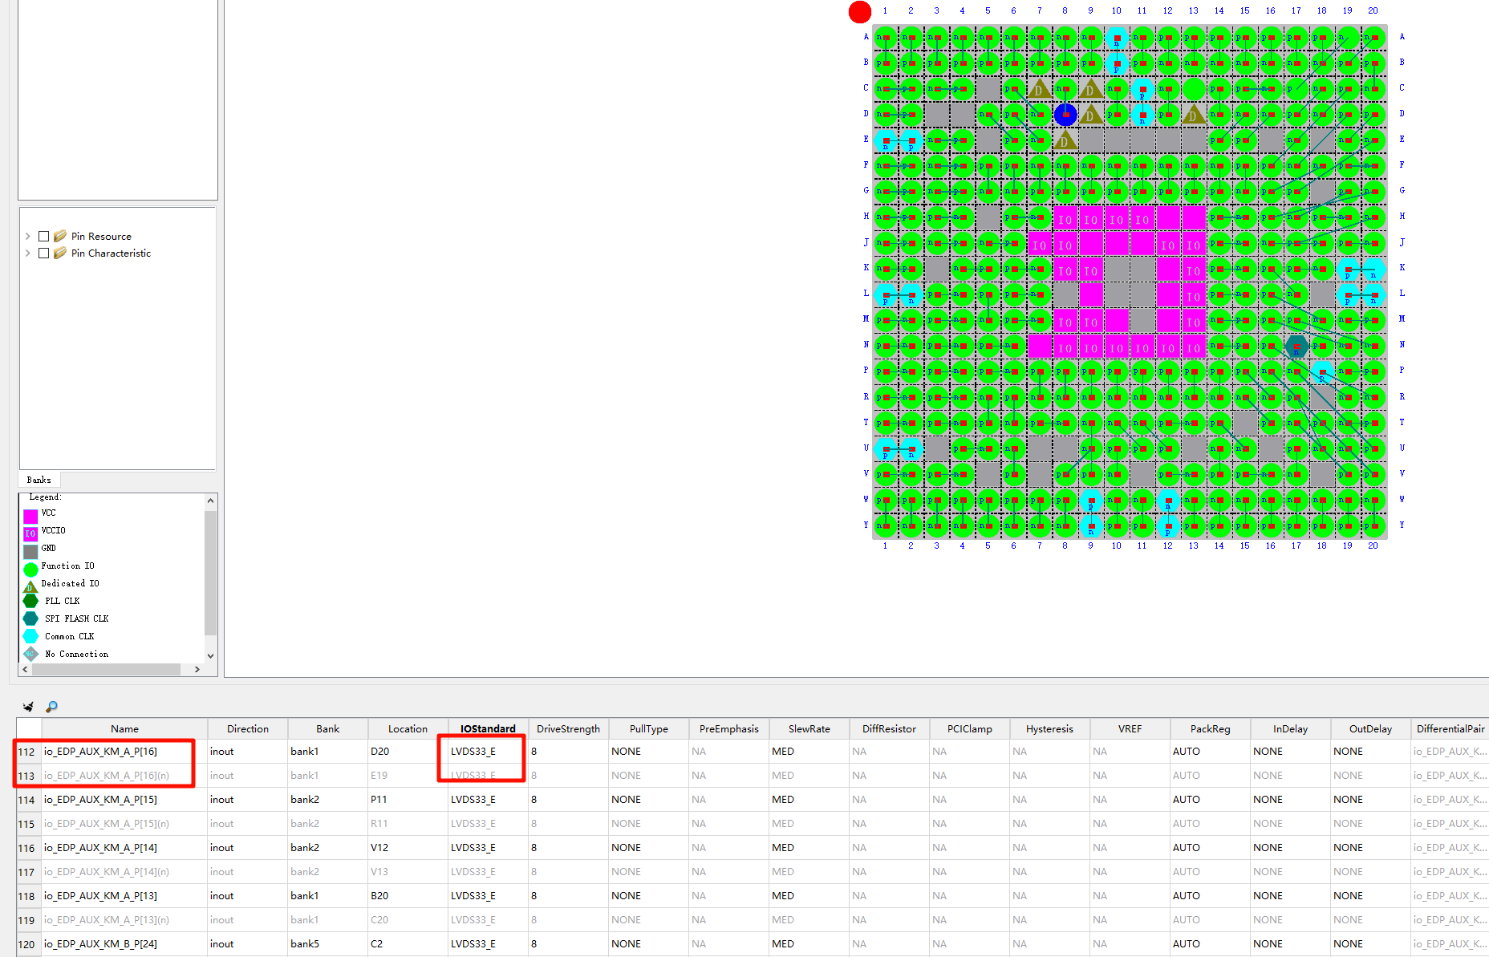Click the P11 location cell
The width and height of the screenshot is (1489, 957).
click(x=408, y=800)
